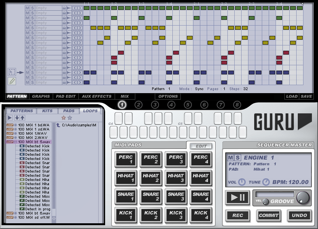
Task: Click the down arrow icon in browser toolbar
Action: [17, 118]
